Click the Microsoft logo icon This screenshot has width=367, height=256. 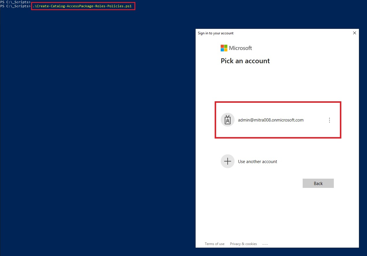point(224,48)
